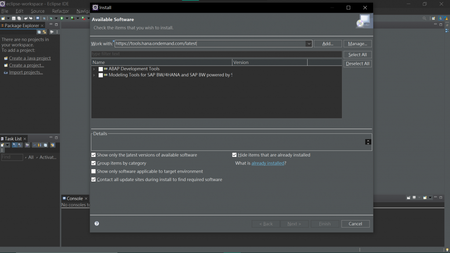Click New Task icon in Task List
The height and width of the screenshot is (253, 450).
2,145
